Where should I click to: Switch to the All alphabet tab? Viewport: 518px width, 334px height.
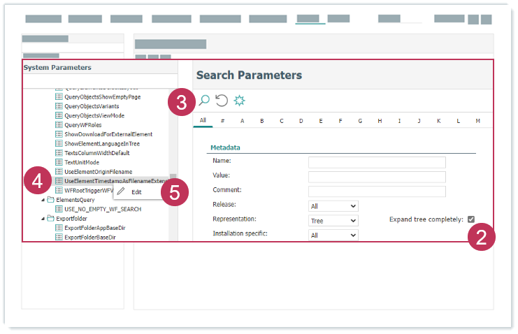tap(203, 121)
